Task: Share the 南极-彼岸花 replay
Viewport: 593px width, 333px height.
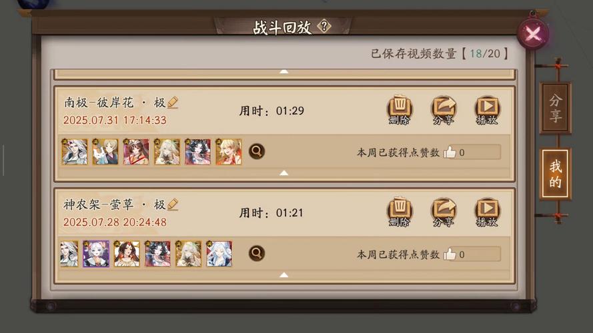Action: 443,109
